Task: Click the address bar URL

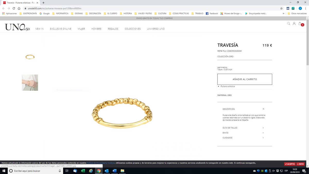Action: pyautogui.click(x=54, y=8)
